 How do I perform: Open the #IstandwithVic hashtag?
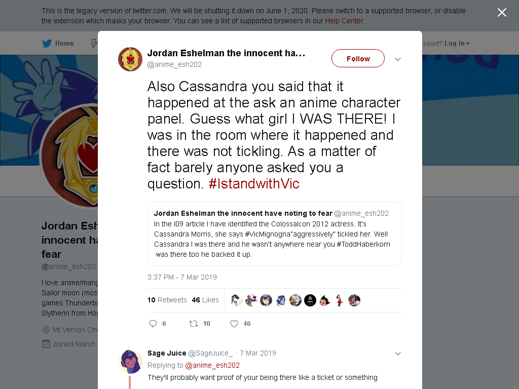point(254,183)
